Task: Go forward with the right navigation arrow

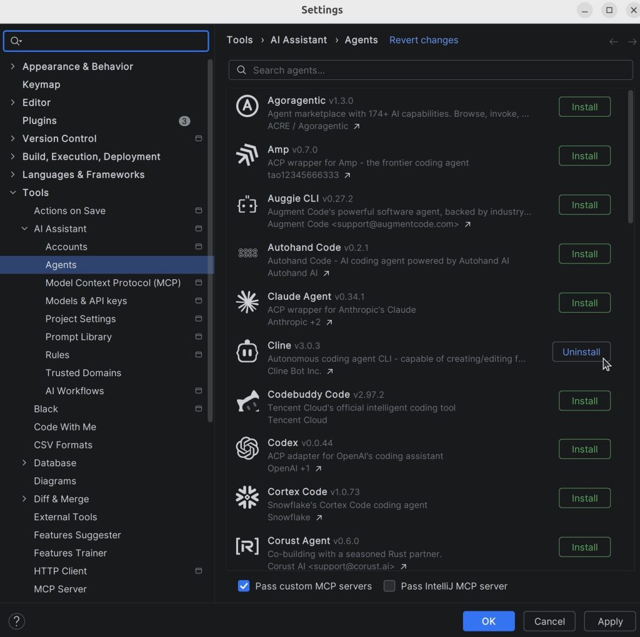Action: [x=632, y=42]
